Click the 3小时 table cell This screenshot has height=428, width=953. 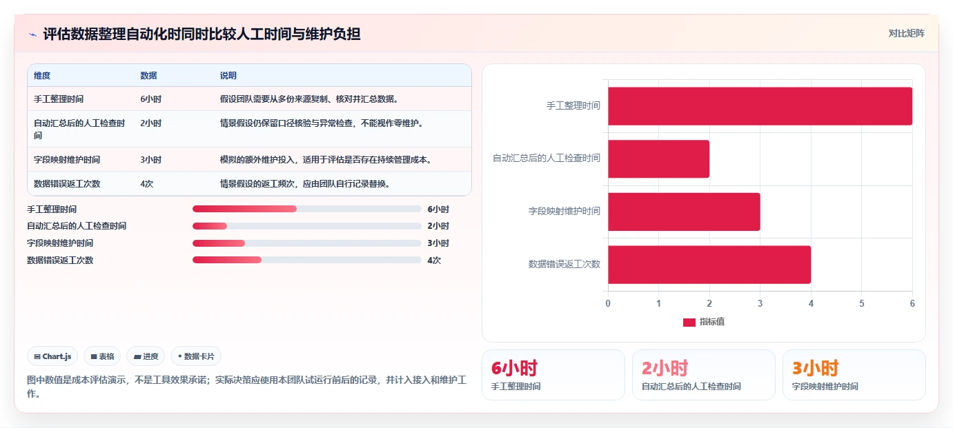(150, 160)
